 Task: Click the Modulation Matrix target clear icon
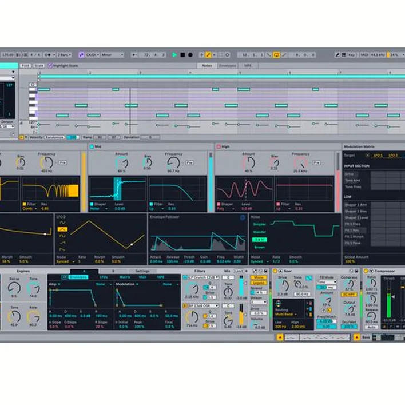point(367,155)
